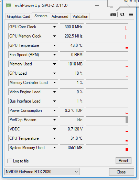Click the refresh arrows icon
Image resolution: width=139 pixels, height=180 pixels.
click(x=122, y=14)
